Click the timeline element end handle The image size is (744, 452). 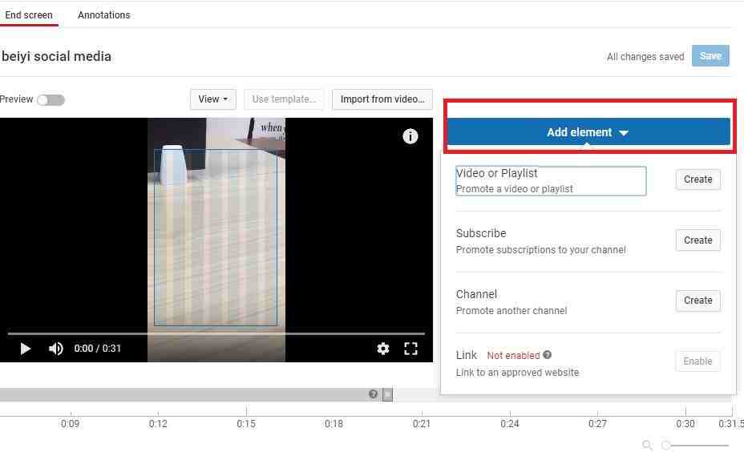pos(387,394)
